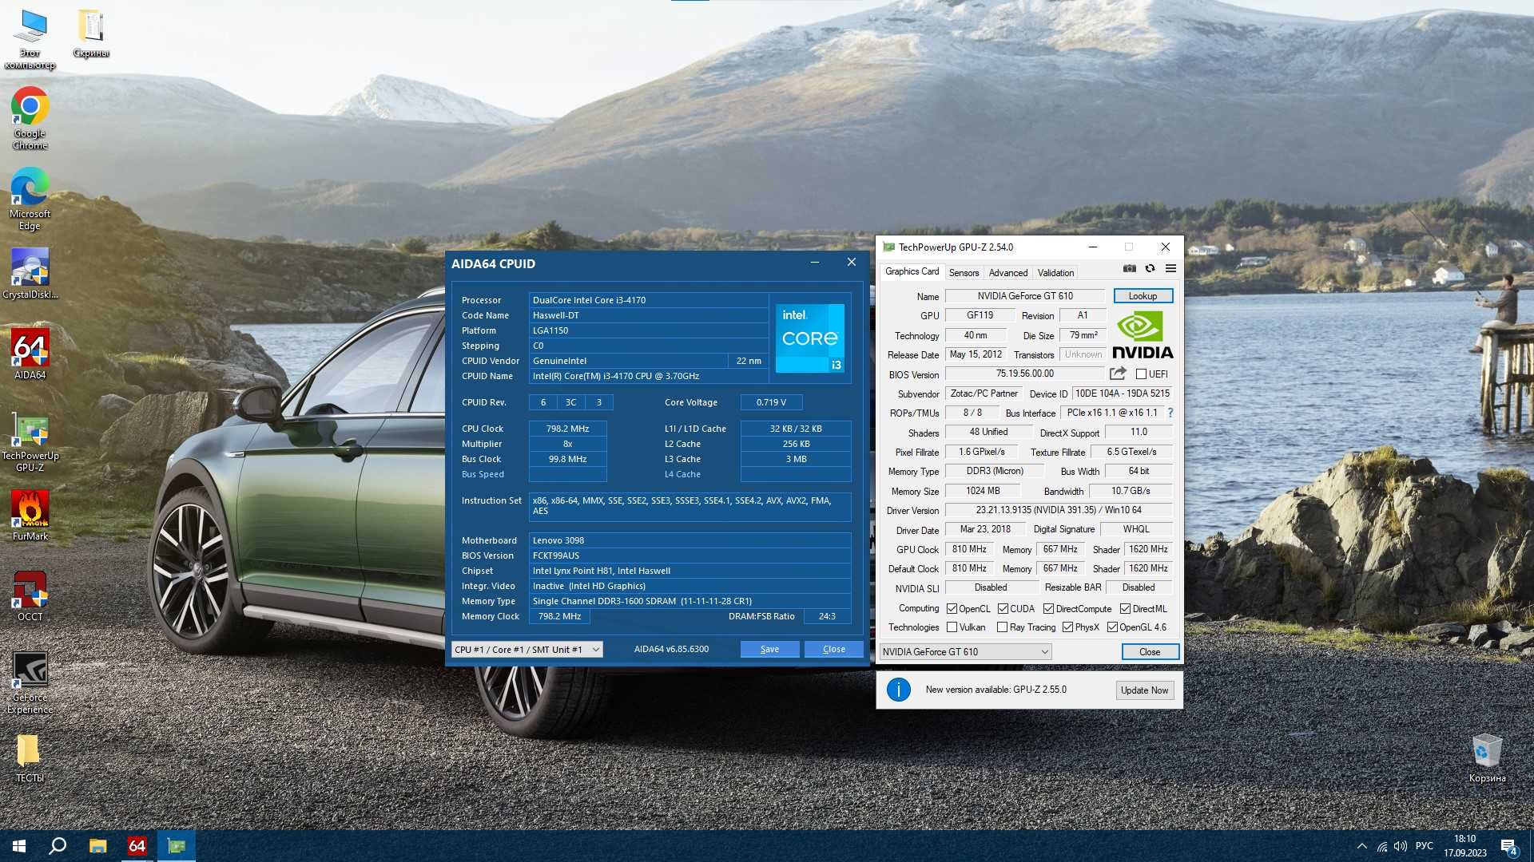Expand the CPU #1 / Core #1 dropdown
Screen dimensions: 1534x862
527,650
